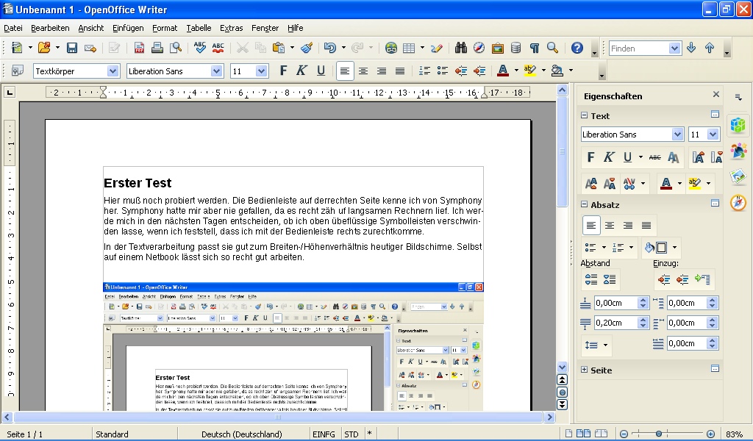
Task: Open the Bearbeiten menu
Action: 50,28
